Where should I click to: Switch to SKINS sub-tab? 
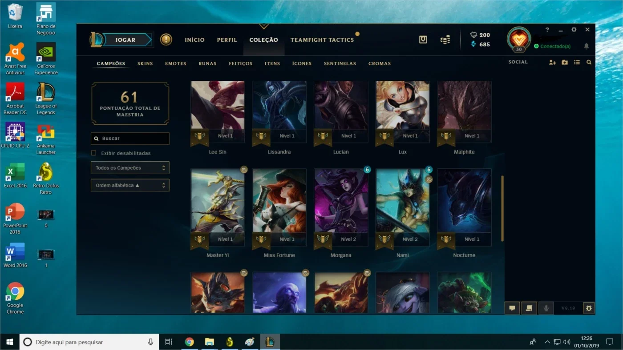(x=145, y=64)
